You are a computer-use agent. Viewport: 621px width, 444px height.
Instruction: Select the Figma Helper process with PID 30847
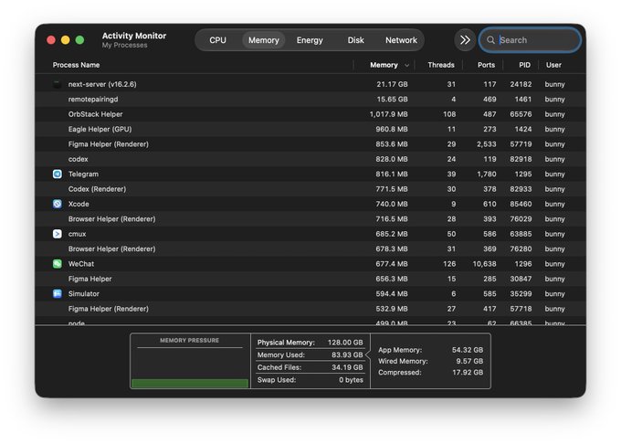click(x=310, y=279)
